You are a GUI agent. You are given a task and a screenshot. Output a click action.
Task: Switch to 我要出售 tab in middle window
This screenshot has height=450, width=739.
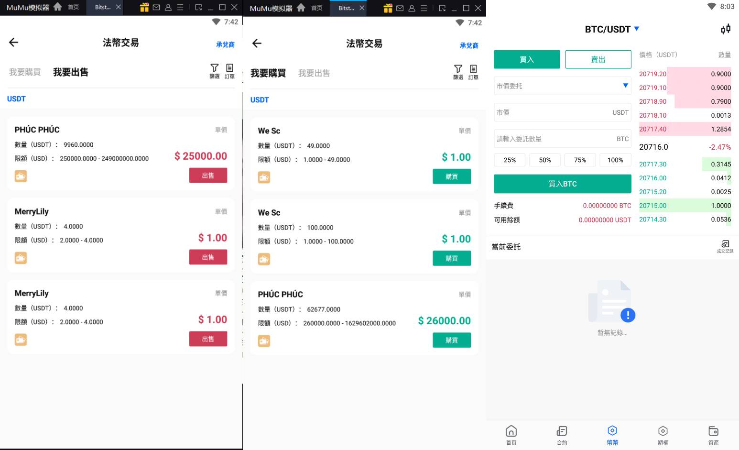coord(314,73)
